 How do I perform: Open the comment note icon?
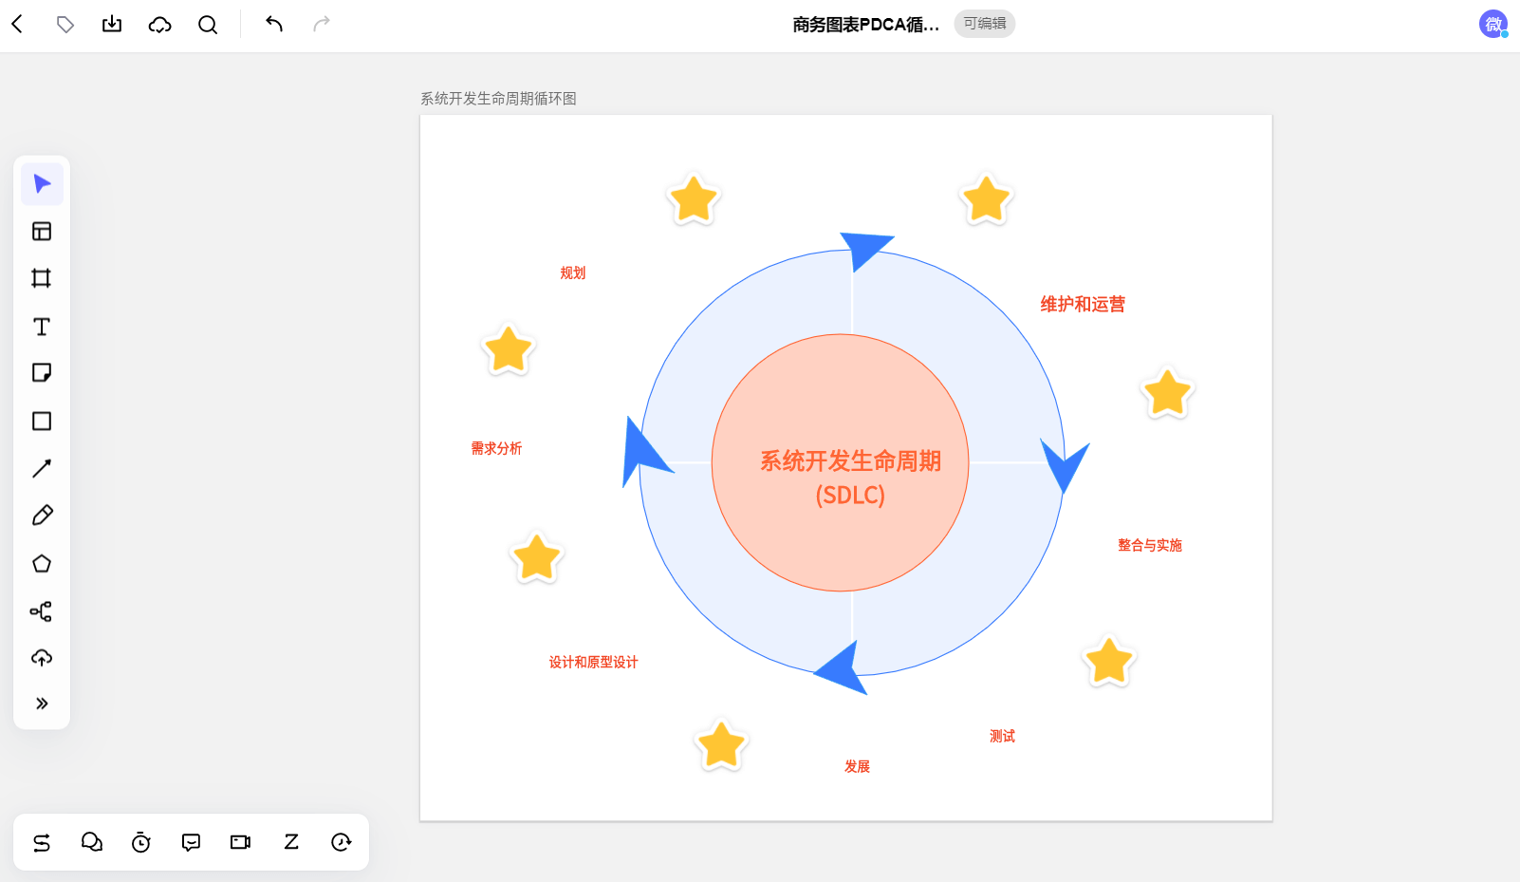(x=191, y=842)
